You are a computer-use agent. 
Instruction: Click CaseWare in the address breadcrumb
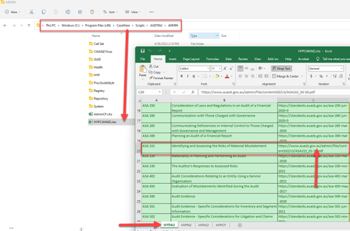pos(123,25)
